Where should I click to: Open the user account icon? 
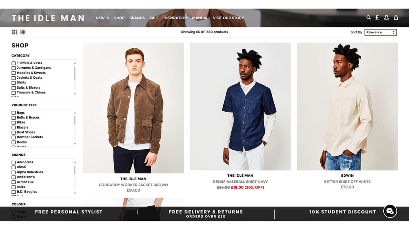386,18
